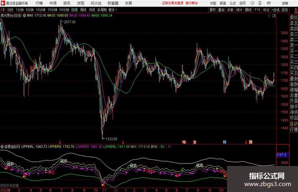Open the 行情 menu

(x=39, y=3)
